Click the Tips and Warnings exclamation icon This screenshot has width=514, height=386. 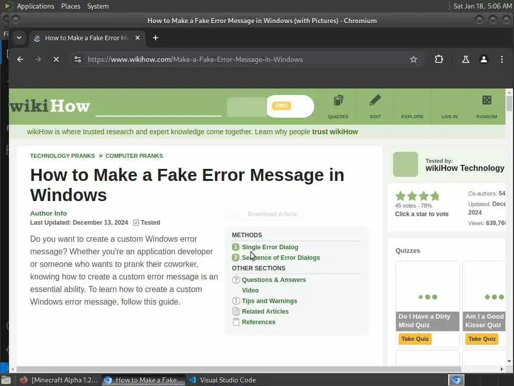pyautogui.click(x=236, y=301)
